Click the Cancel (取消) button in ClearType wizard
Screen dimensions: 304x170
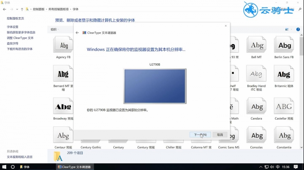(x=220, y=135)
